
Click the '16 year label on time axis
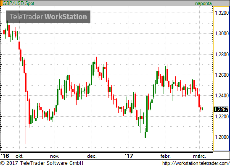5,156
